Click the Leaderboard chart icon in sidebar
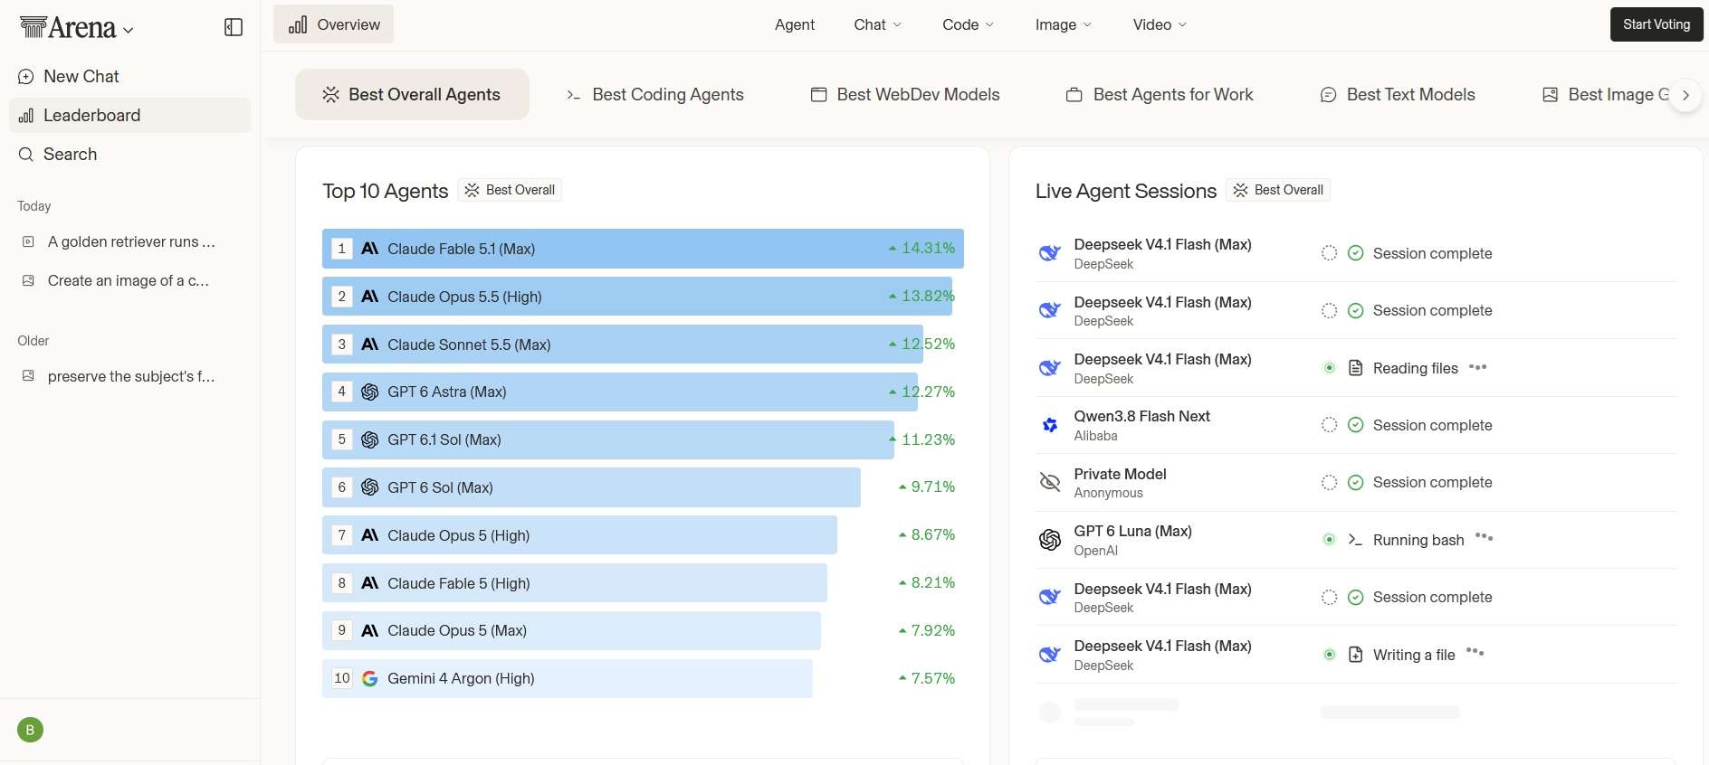The width and height of the screenshot is (1709, 765). (x=26, y=116)
